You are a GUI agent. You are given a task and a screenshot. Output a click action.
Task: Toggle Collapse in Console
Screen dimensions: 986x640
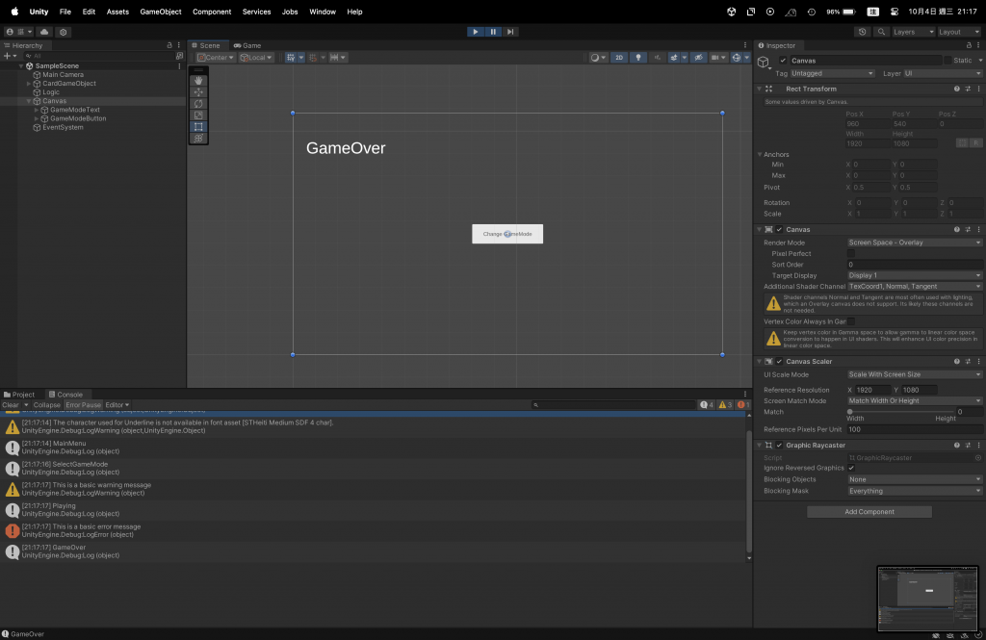click(46, 405)
